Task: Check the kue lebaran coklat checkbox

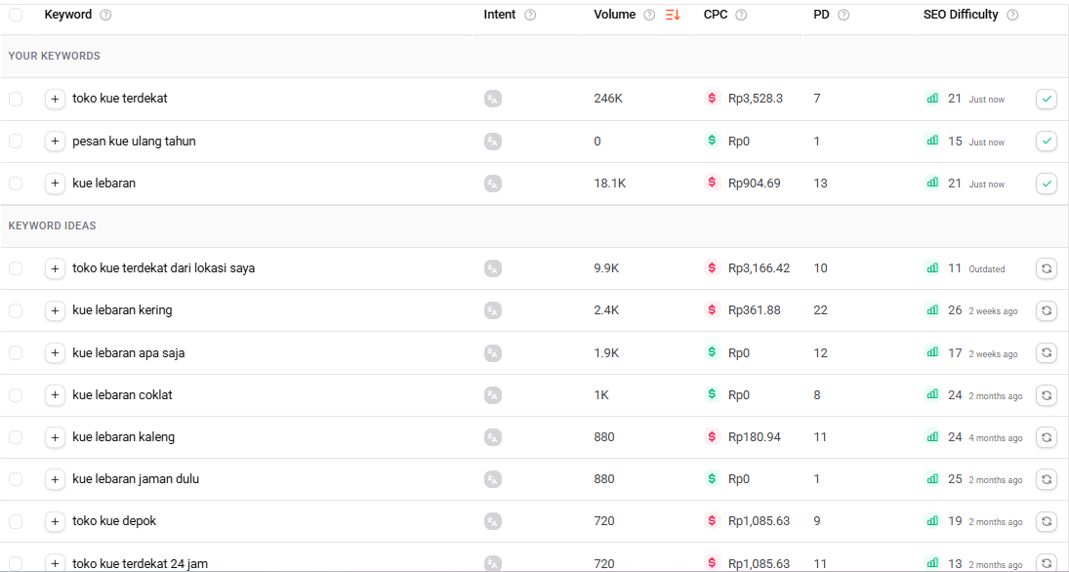Action: click(16, 395)
